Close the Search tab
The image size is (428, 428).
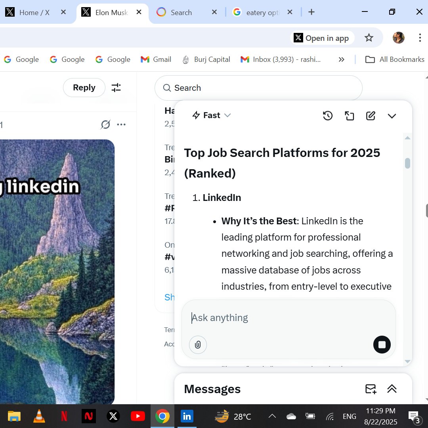point(214,12)
